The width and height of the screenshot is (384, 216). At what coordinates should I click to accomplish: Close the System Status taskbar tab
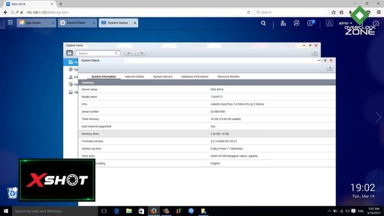(x=134, y=23)
